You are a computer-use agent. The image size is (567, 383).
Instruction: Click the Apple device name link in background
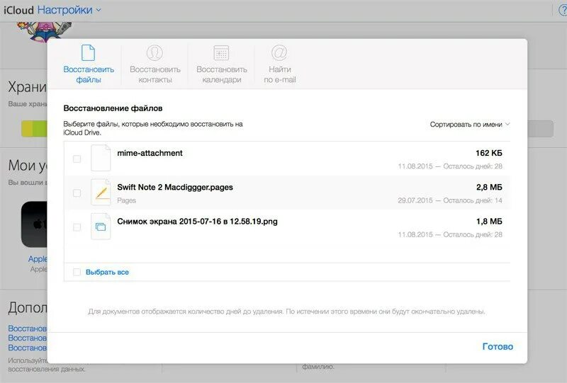coord(38,258)
